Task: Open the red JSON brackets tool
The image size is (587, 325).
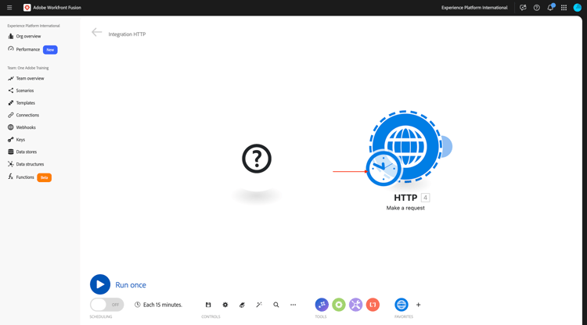Action: click(373, 305)
